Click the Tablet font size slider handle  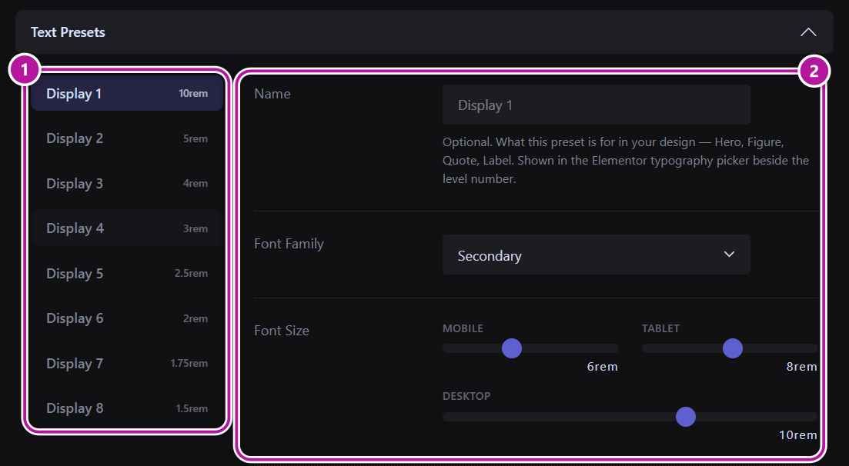[x=733, y=348]
